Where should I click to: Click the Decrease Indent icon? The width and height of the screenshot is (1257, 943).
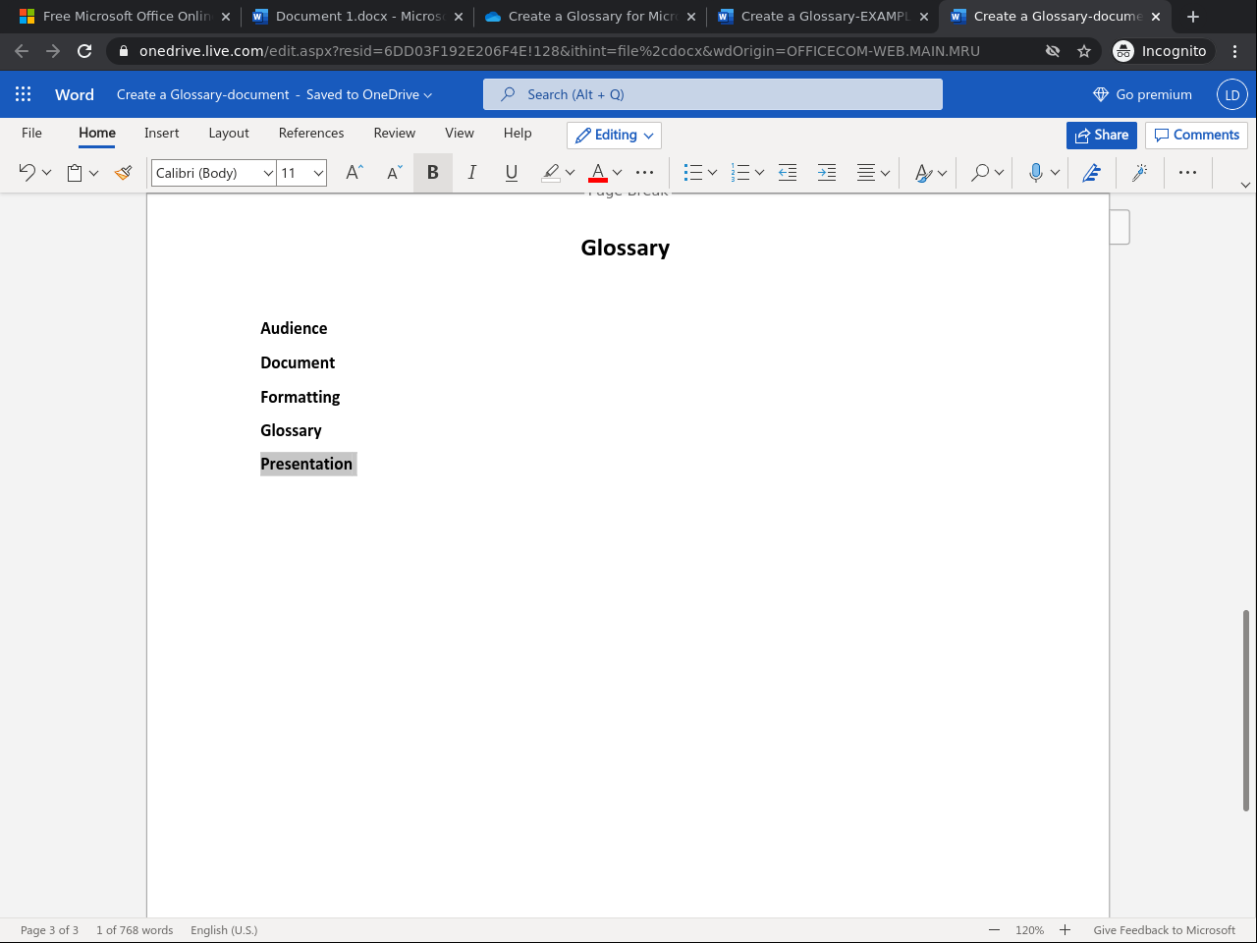[788, 173]
